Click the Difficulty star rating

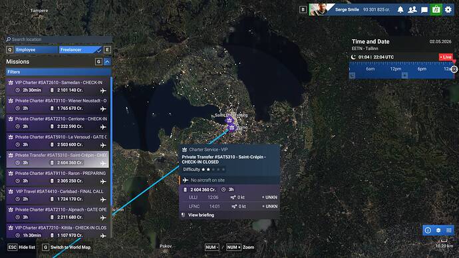(x=214, y=170)
